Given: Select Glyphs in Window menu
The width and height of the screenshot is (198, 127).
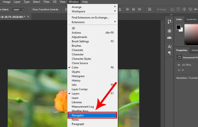Looking at the screenshot, I should (x=92, y=72).
